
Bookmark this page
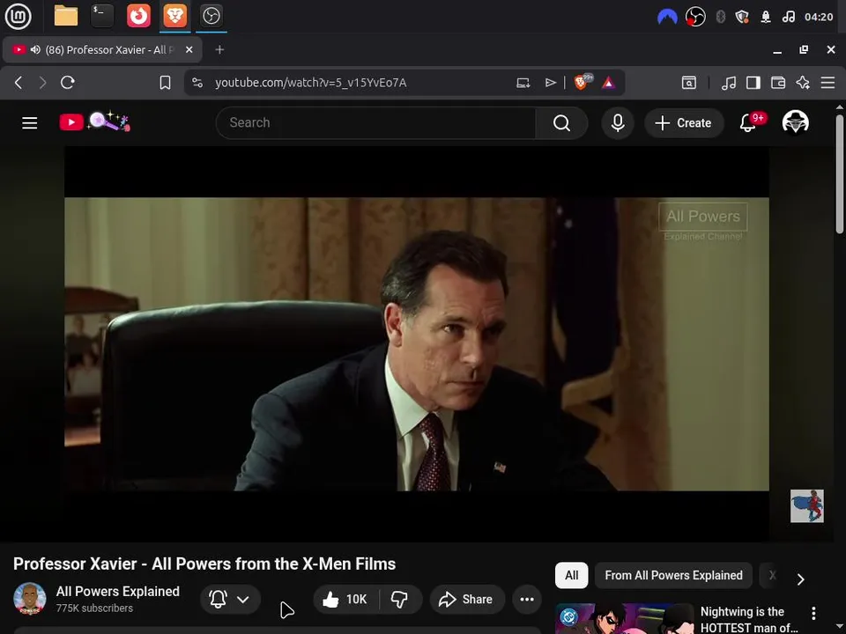tap(165, 83)
